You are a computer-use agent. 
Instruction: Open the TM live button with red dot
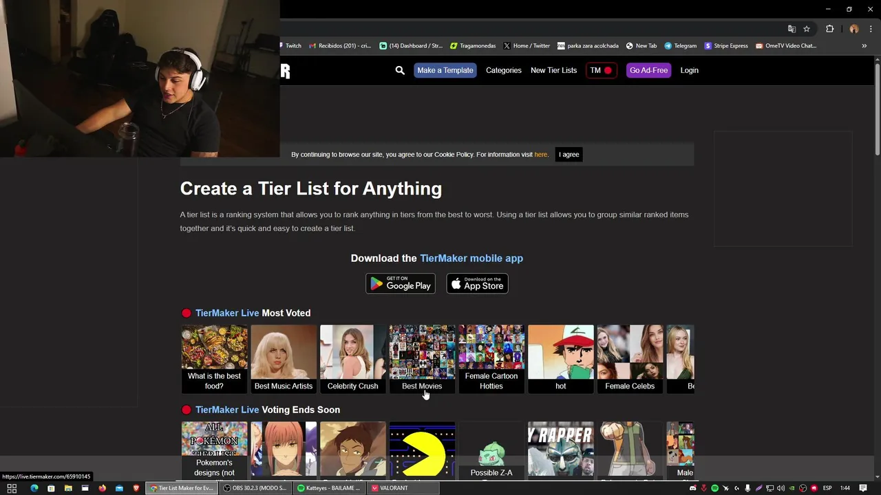click(x=601, y=70)
